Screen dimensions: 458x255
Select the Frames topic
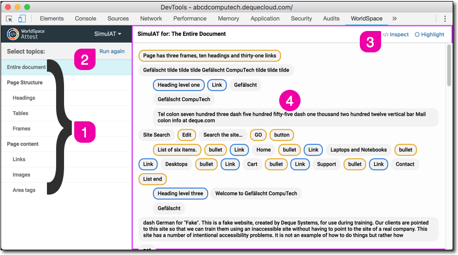pyautogui.click(x=67, y=129)
